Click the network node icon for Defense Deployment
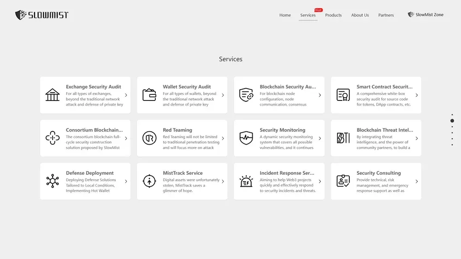The width and height of the screenshot is (461, 259). pyautogui.click(x=53, y=181)
